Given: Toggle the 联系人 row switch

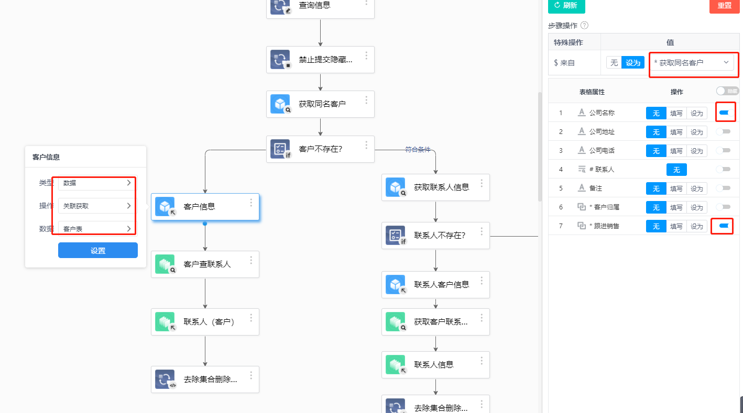Looking at the screenshot, I should pyautogui.click(x=724, y=169).
